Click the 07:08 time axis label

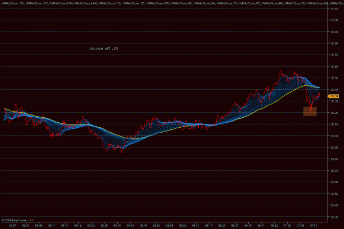pyautogui.click(x=301, y=226)
